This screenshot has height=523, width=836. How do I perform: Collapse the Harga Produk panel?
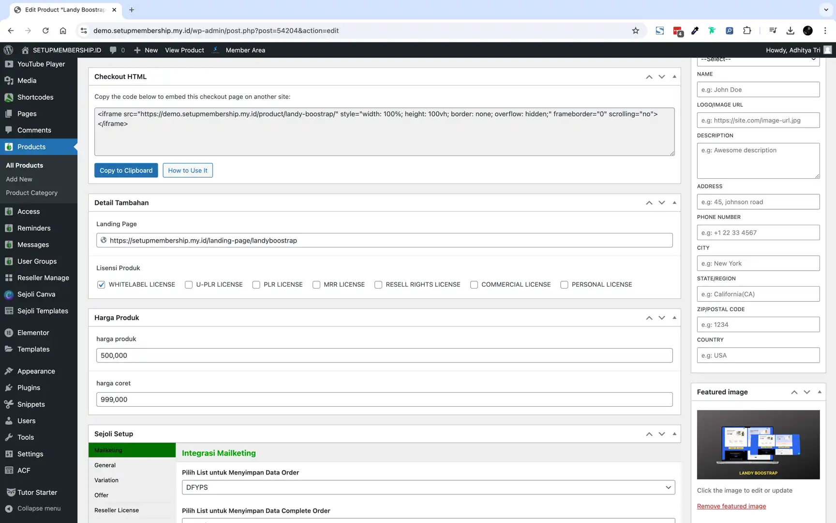[674, 318]
